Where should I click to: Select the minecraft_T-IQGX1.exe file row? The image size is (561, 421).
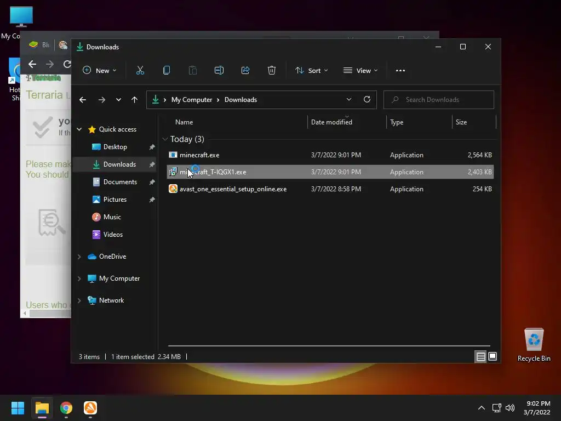pyautogui.click(x=330, y=172)
